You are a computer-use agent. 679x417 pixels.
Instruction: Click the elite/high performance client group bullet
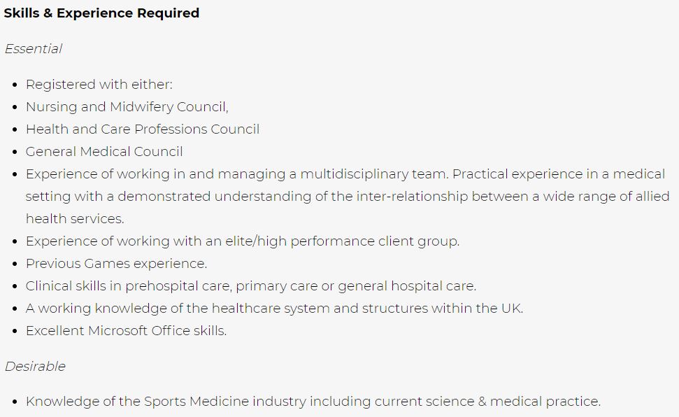243,241
